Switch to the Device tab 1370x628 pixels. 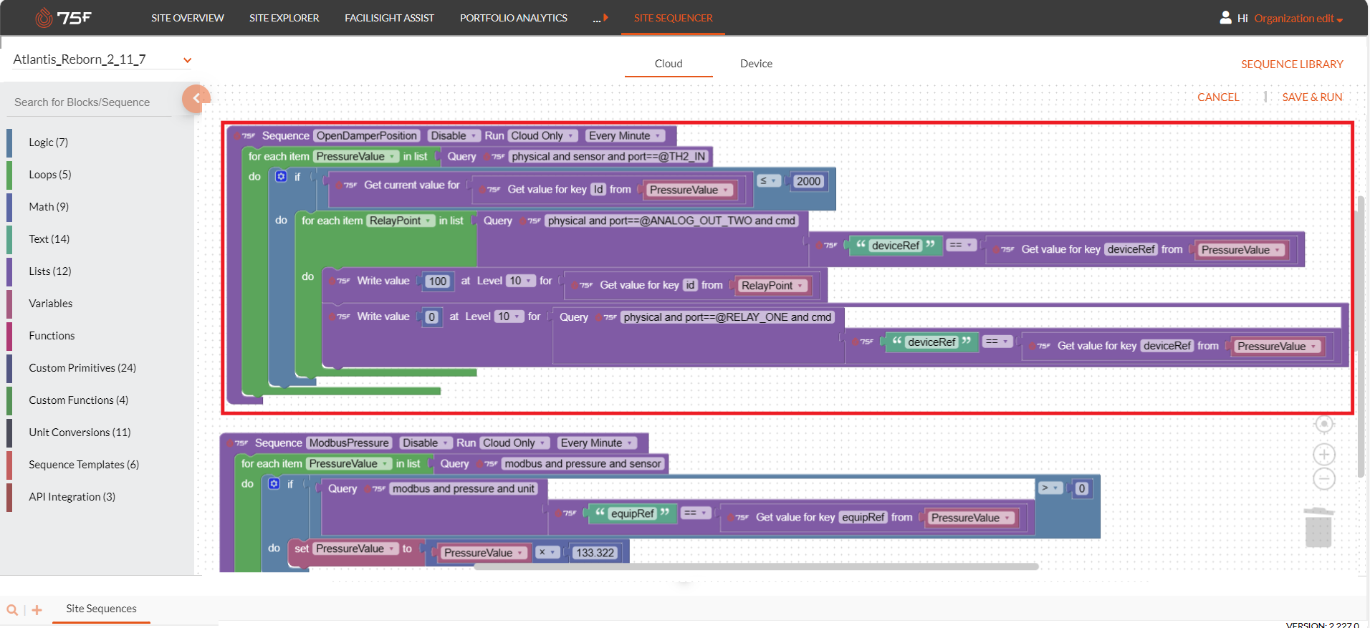tap(756, 64)
